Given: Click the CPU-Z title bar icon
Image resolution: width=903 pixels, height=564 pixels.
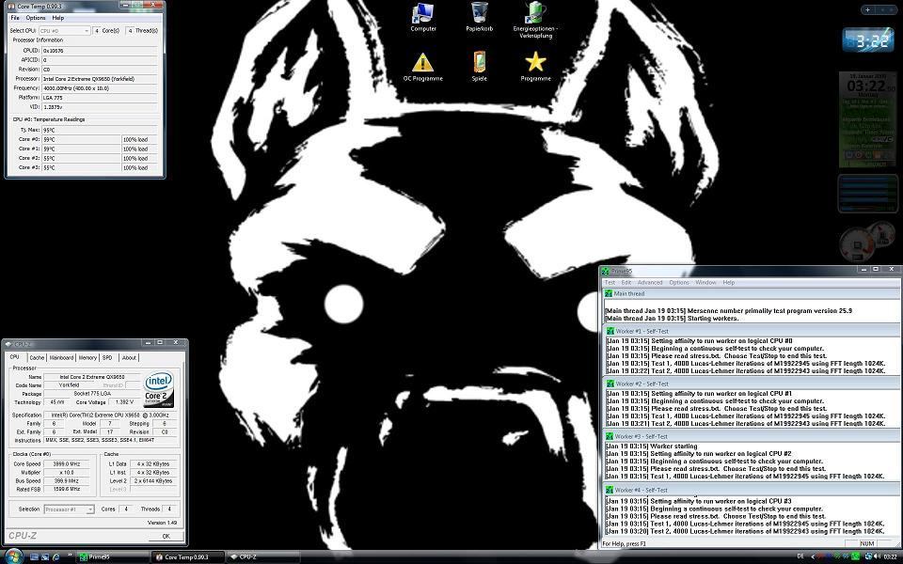Looking at the screenshot, I should pos(9,344).
